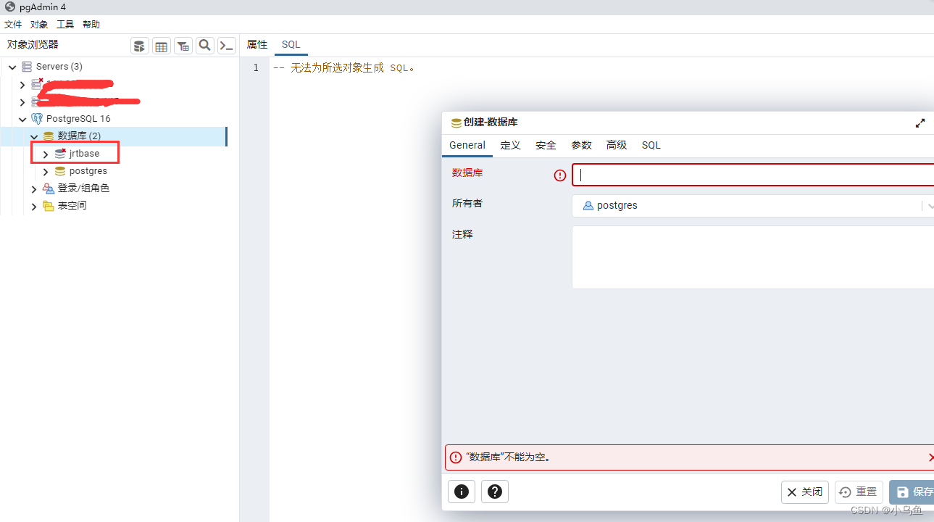Open the Search Objects magnifier icon
This screenshot has width=934, height=522.
tap(205, 46)
